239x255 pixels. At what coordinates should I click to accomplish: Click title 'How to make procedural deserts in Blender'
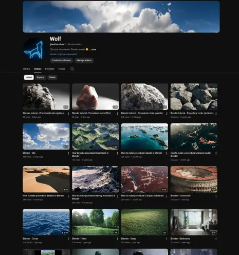click(43, 196)
